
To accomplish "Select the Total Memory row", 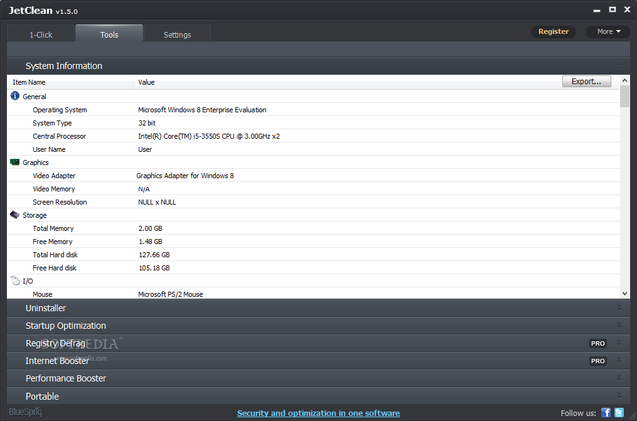I will point(313,228).
